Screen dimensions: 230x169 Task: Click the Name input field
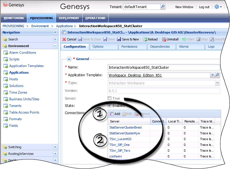(163, 67)
